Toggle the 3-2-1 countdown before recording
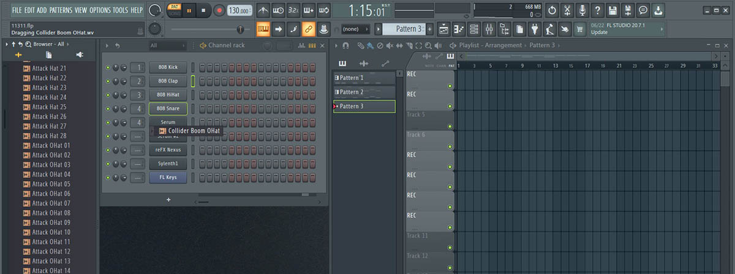This screenshot has height=274, width=735. (x=294, y=10)
